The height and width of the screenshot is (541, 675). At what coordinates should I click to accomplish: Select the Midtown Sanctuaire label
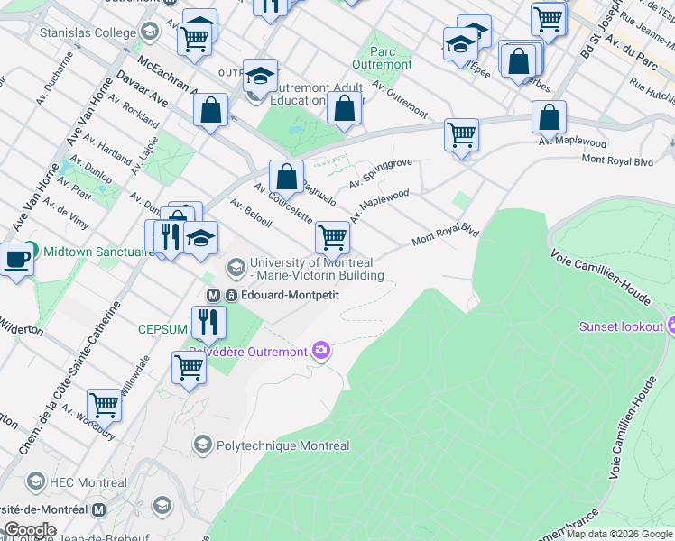click(x=99, y=252)
